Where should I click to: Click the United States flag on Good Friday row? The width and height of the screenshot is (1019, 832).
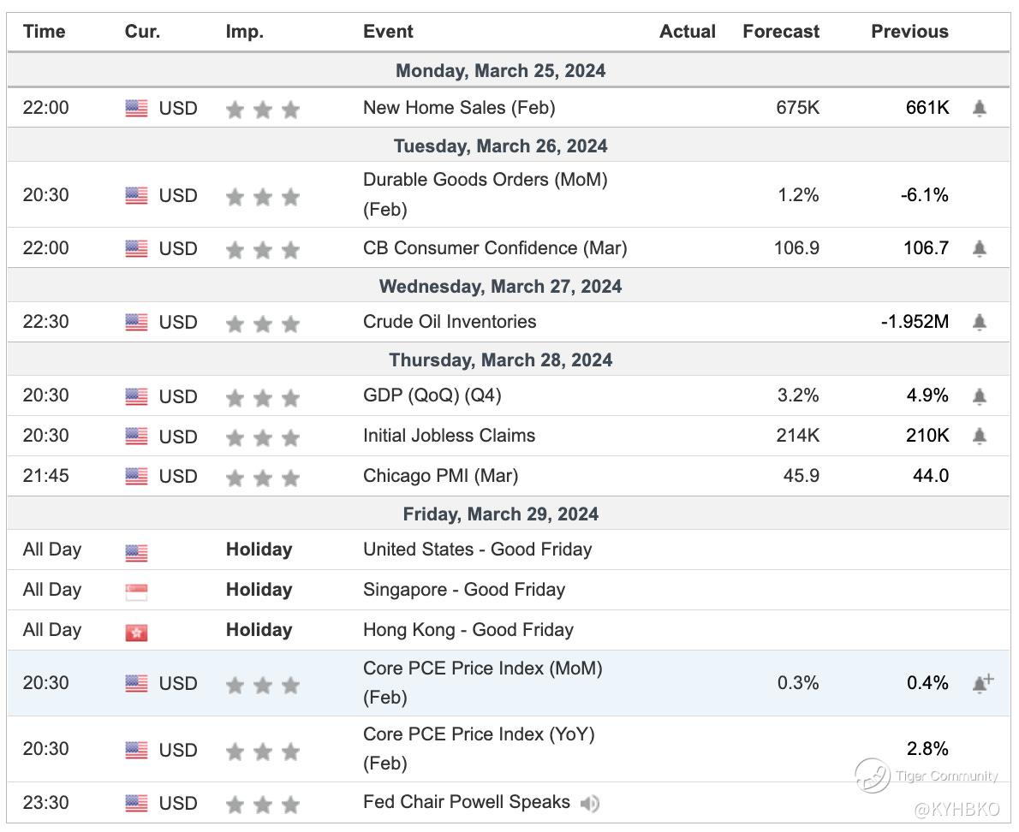pyautogui.click(x=136, y=551)
